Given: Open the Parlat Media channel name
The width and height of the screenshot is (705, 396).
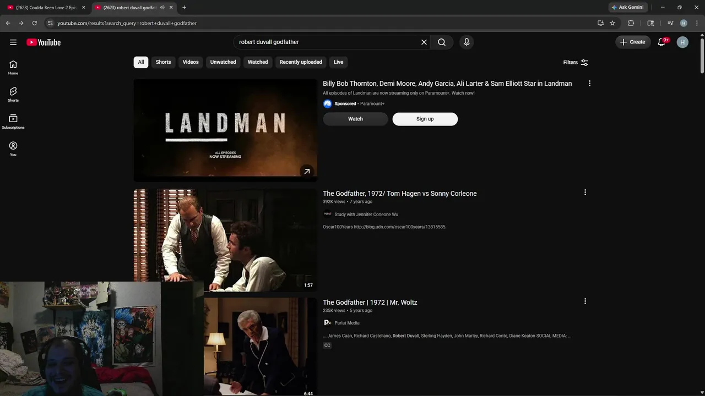Looking at the screenshot, I should (x=347, y=323).
